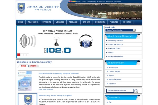Open E-Resources link

[101, 2]
